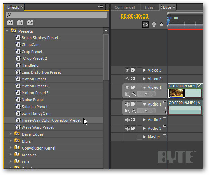This screenshot has height=175, width=209.
Task: Switch to the Titles sequence tab
Action: pyautogui.click(x=149, y=7)
